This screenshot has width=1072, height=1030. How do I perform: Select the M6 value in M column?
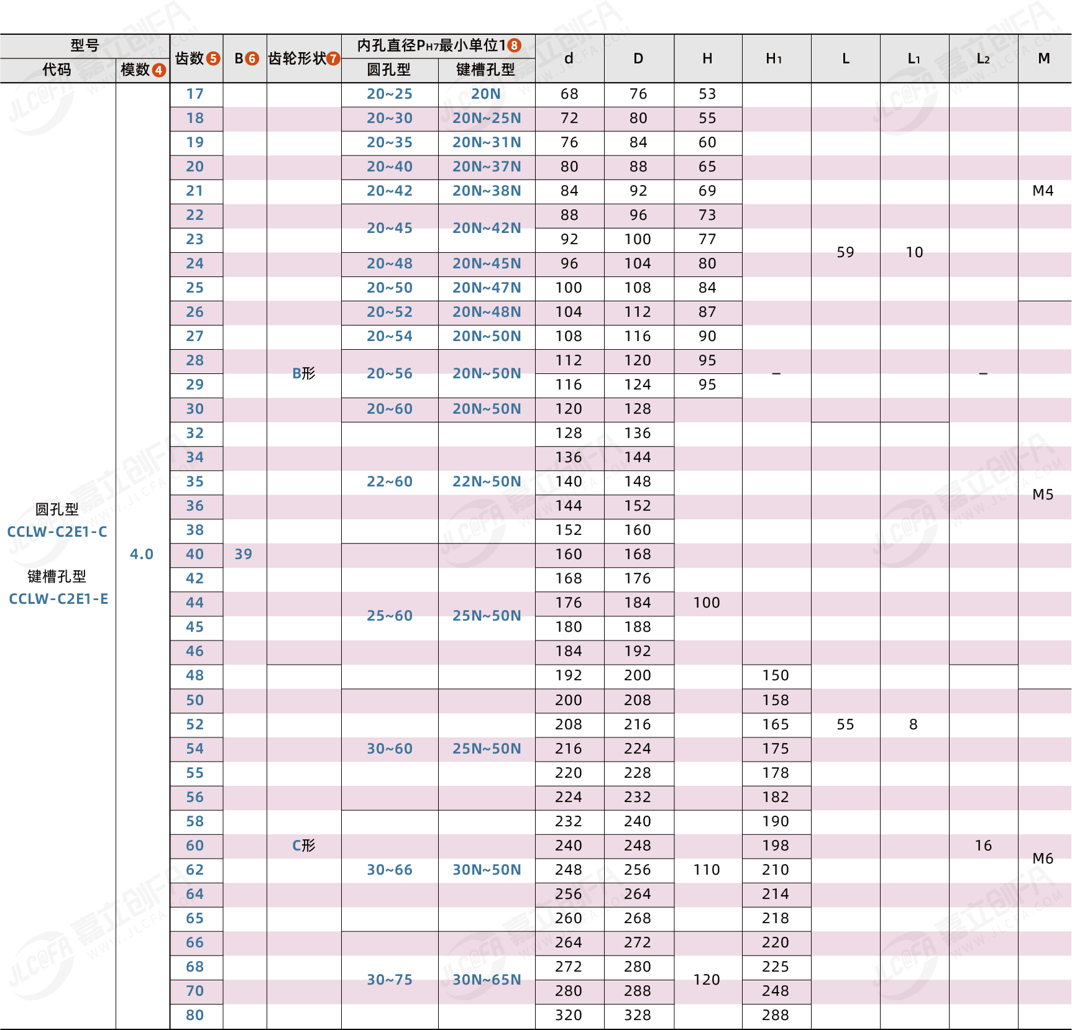(x=1043, y=859)
